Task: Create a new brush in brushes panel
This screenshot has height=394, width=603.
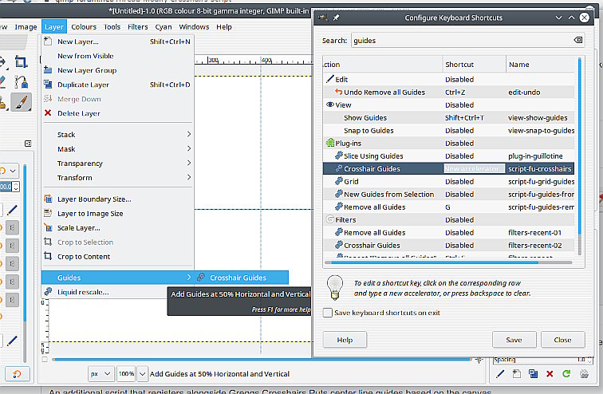Action: coord(517,373)
